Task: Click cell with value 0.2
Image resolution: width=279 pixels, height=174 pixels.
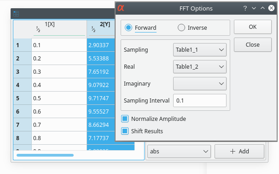Action: click(x=59, y=59)
